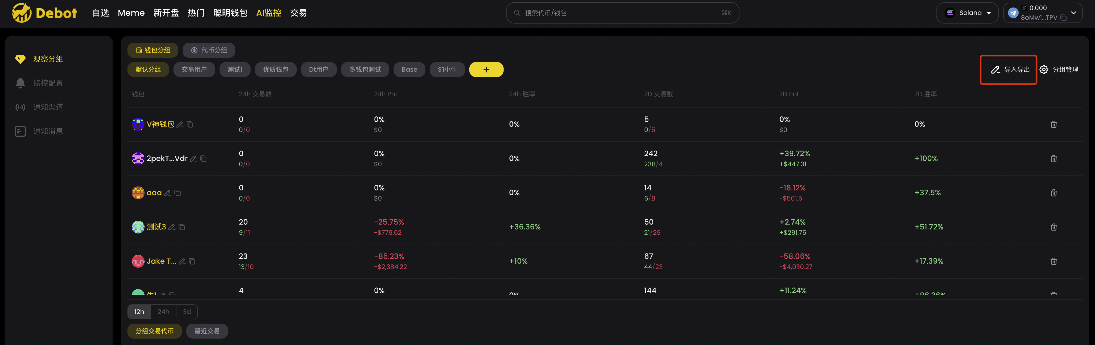This screenshot has width=1095, height=345.
Task: Click trash icon for 测试3 row
Action: click(1053, 227)
